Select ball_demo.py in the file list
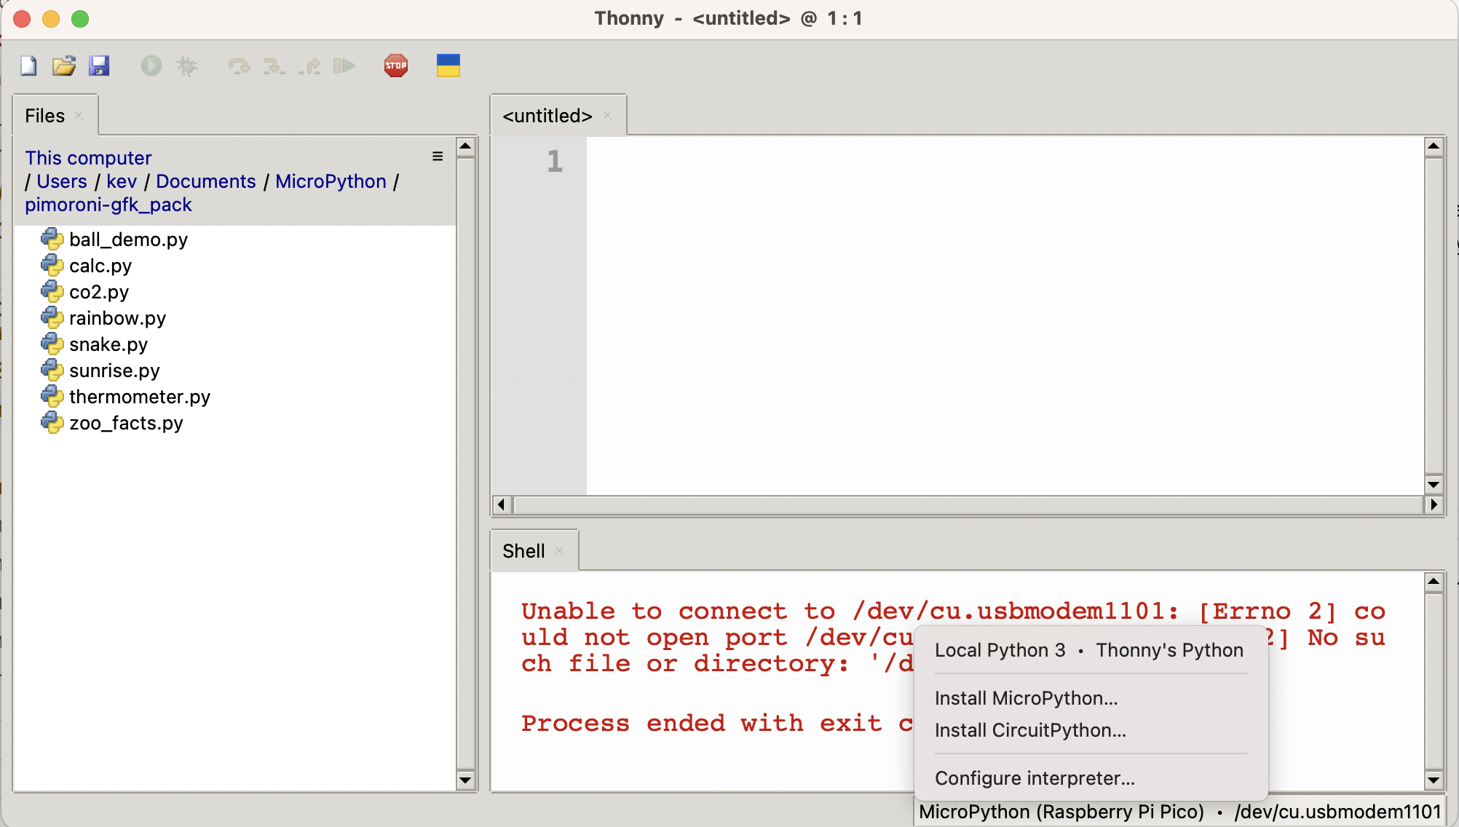The height and width of the screenshot is (827, 1459). 129,240
